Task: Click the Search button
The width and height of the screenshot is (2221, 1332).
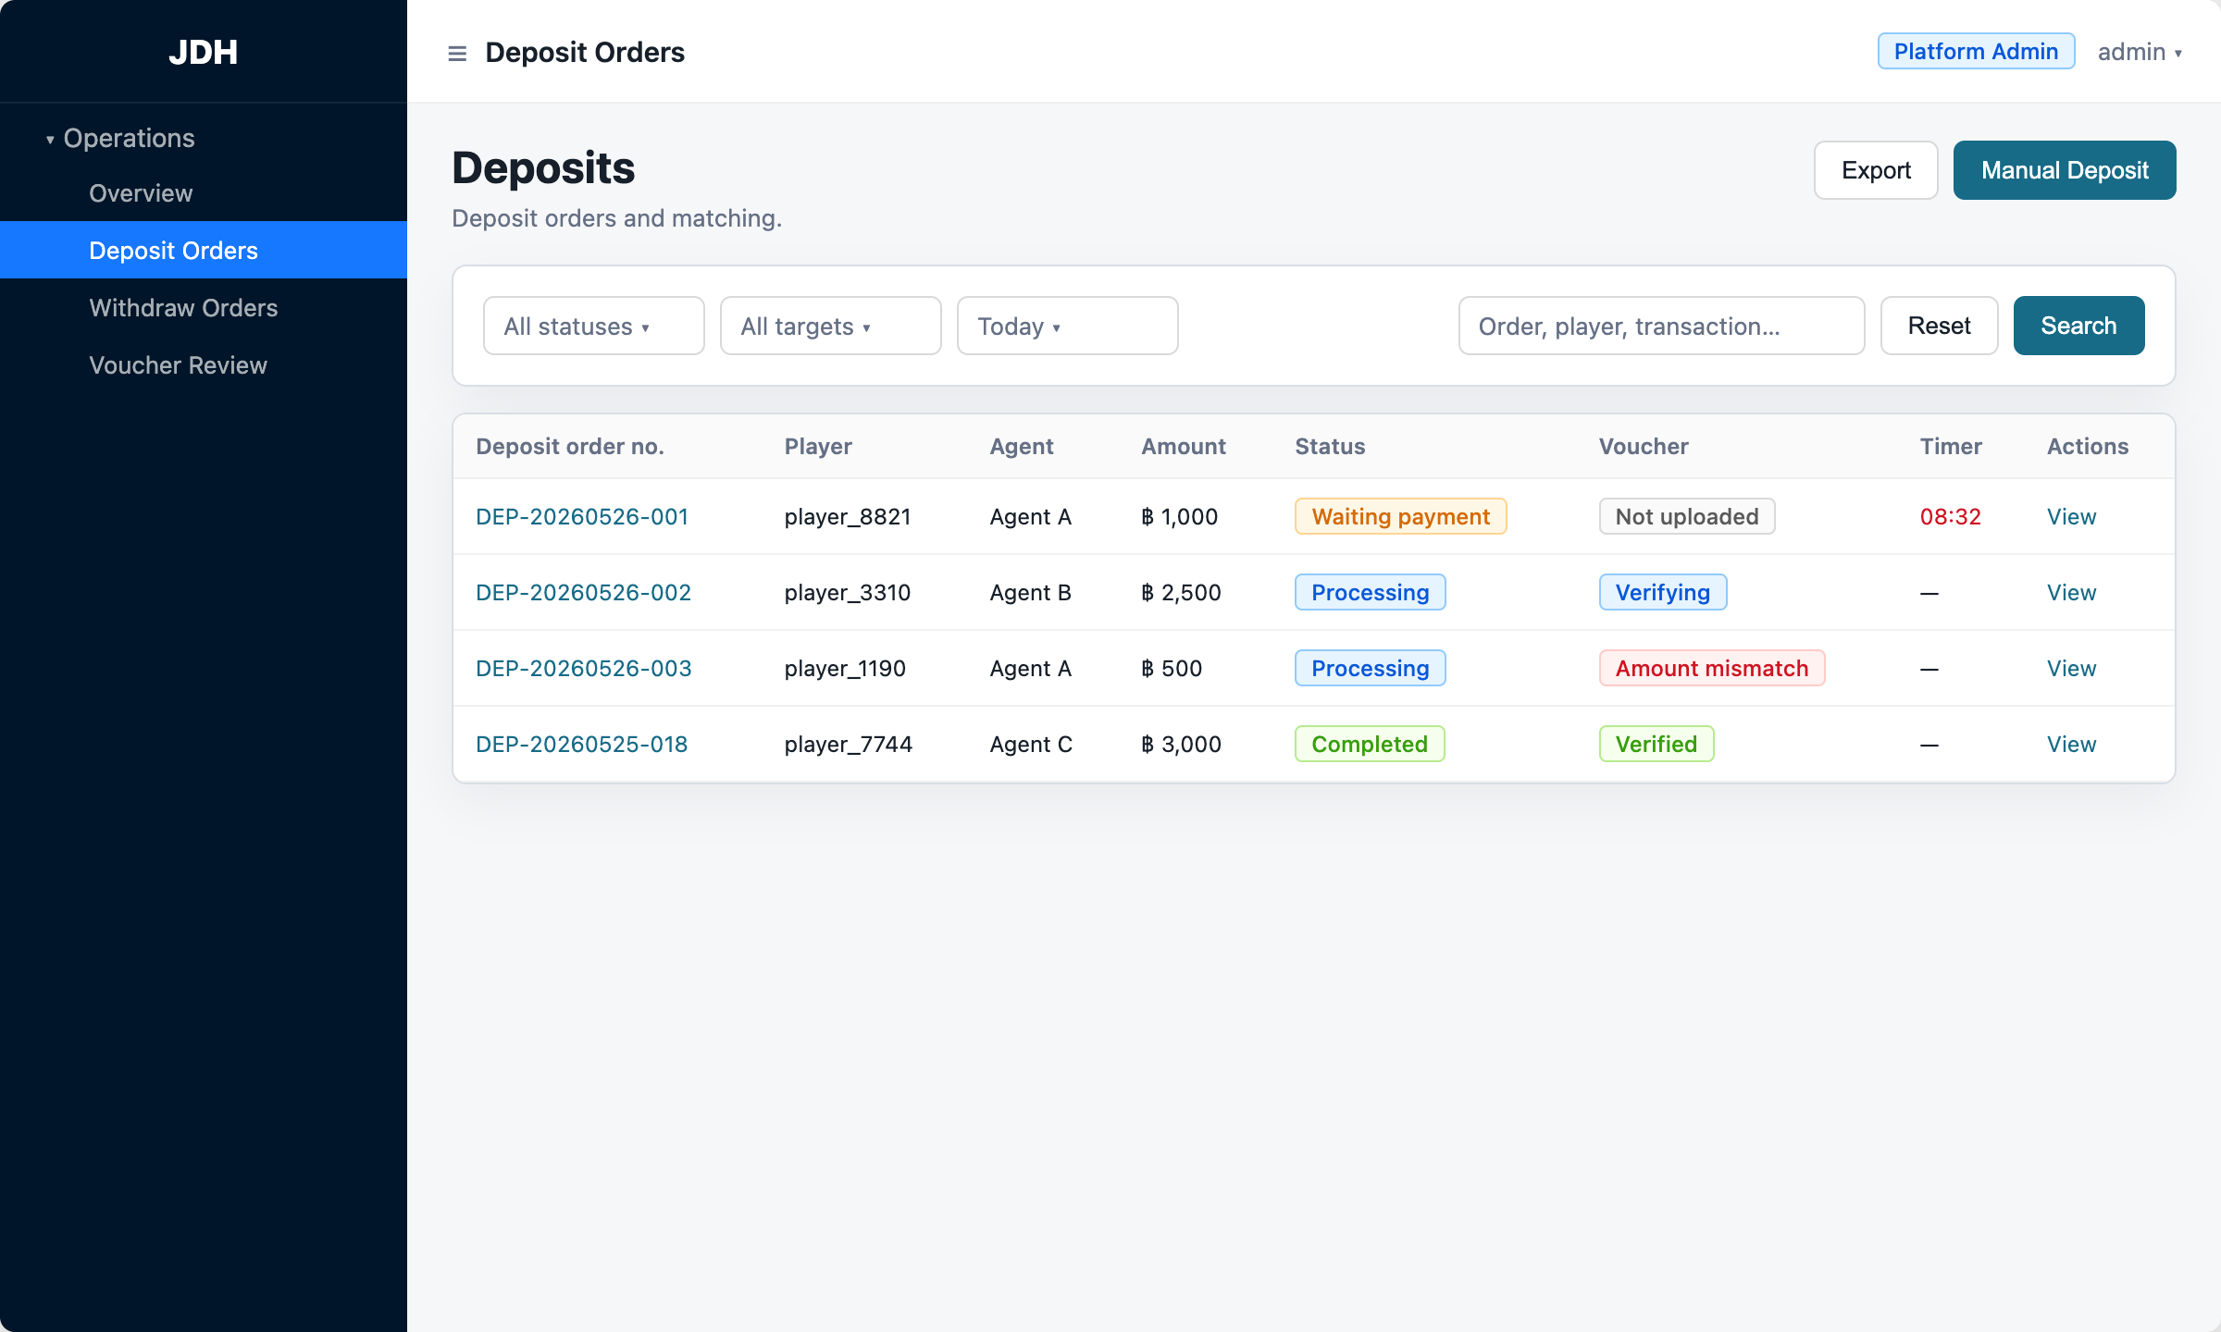Action: click(2078, 326)
